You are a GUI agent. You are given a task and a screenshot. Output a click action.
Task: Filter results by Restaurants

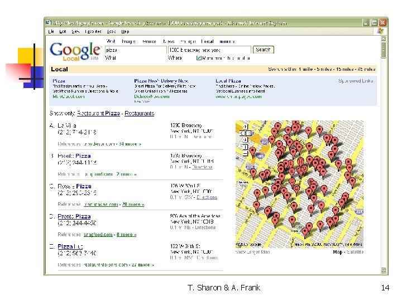coord(139,113)
